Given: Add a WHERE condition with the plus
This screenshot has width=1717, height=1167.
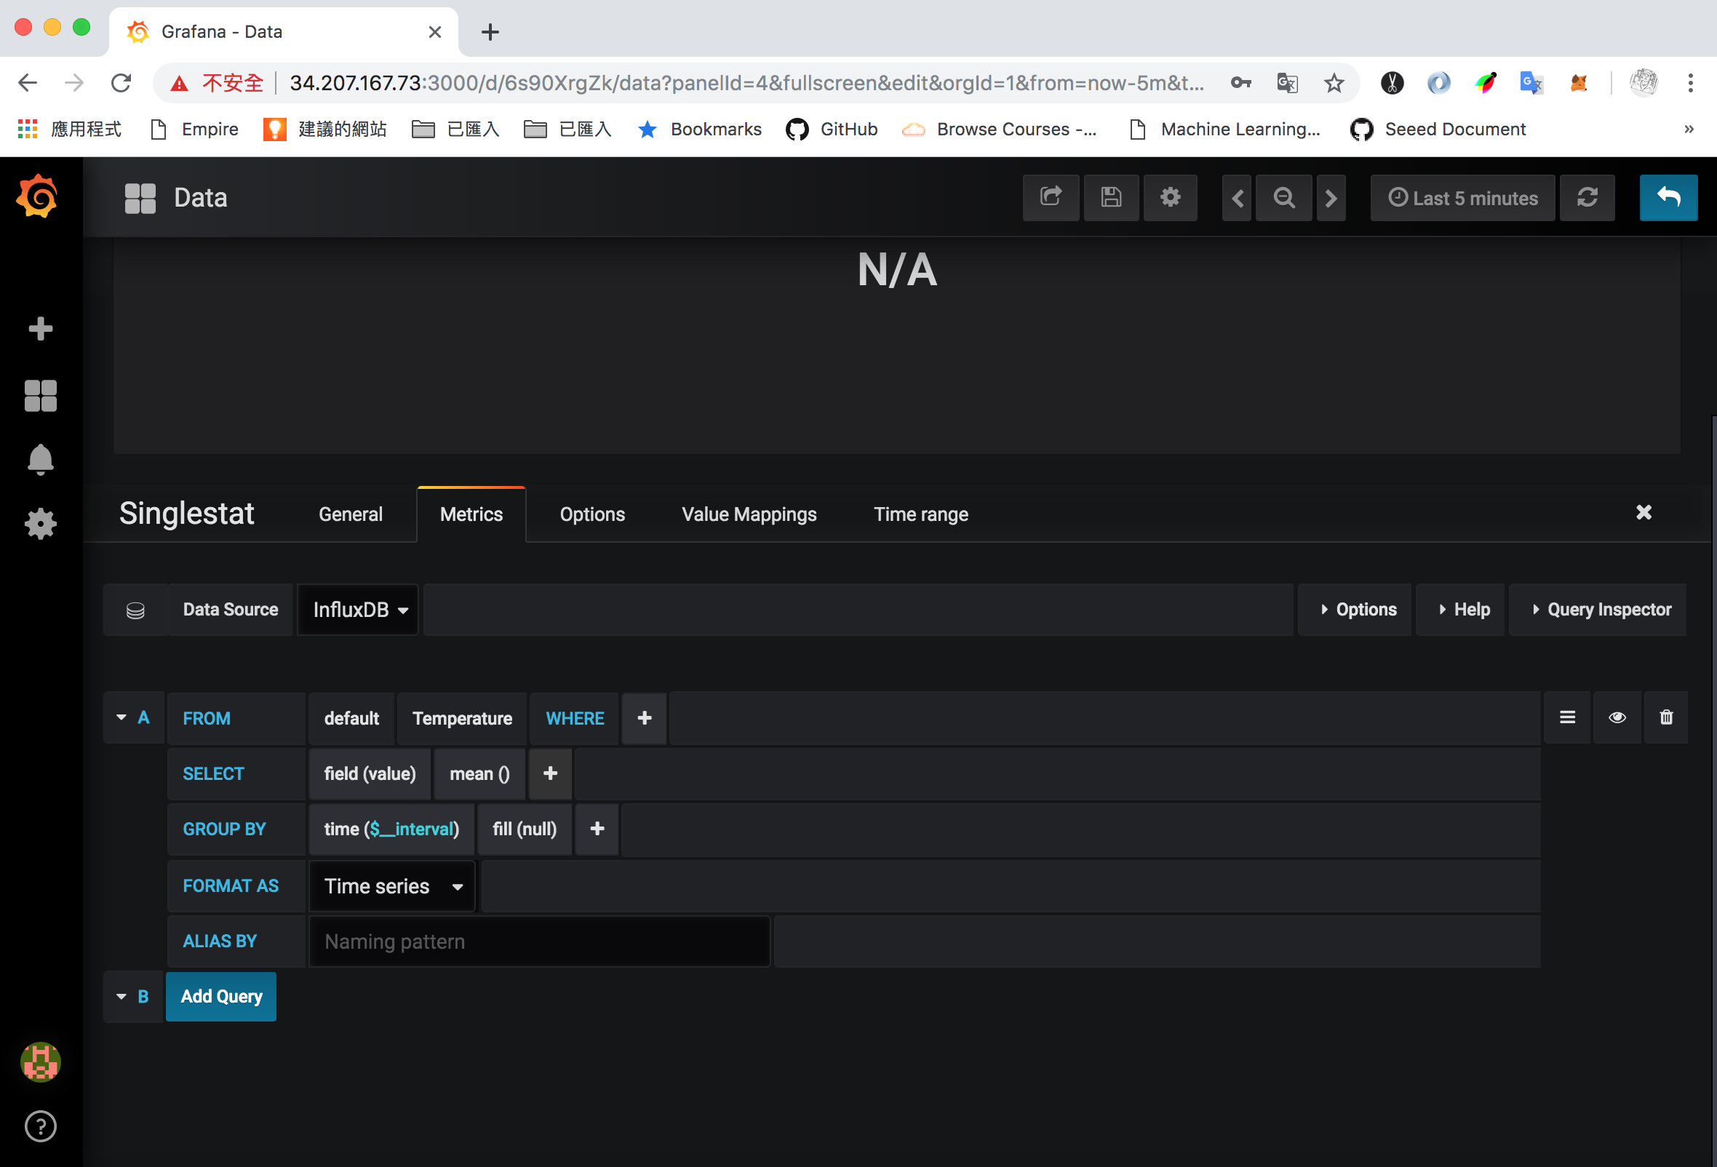Looking at the screenshot, I should [x=645, y=718].
